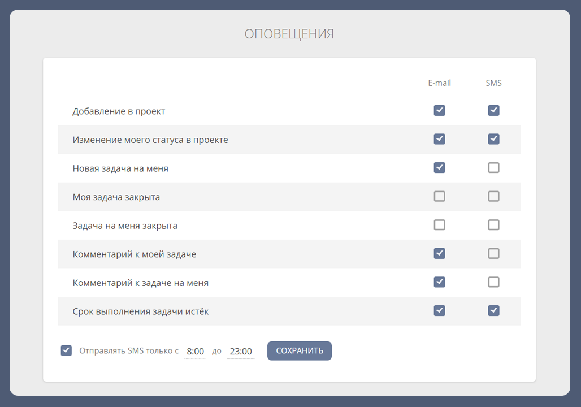Uncheck E-mail for Комментарий к моей задаче
Viewport: 581px width, 407px height.
coord(439,254)
